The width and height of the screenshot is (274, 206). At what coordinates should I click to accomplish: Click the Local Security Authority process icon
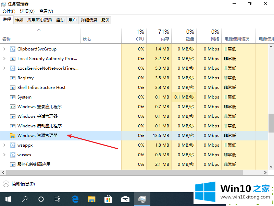tap(13, 59)
